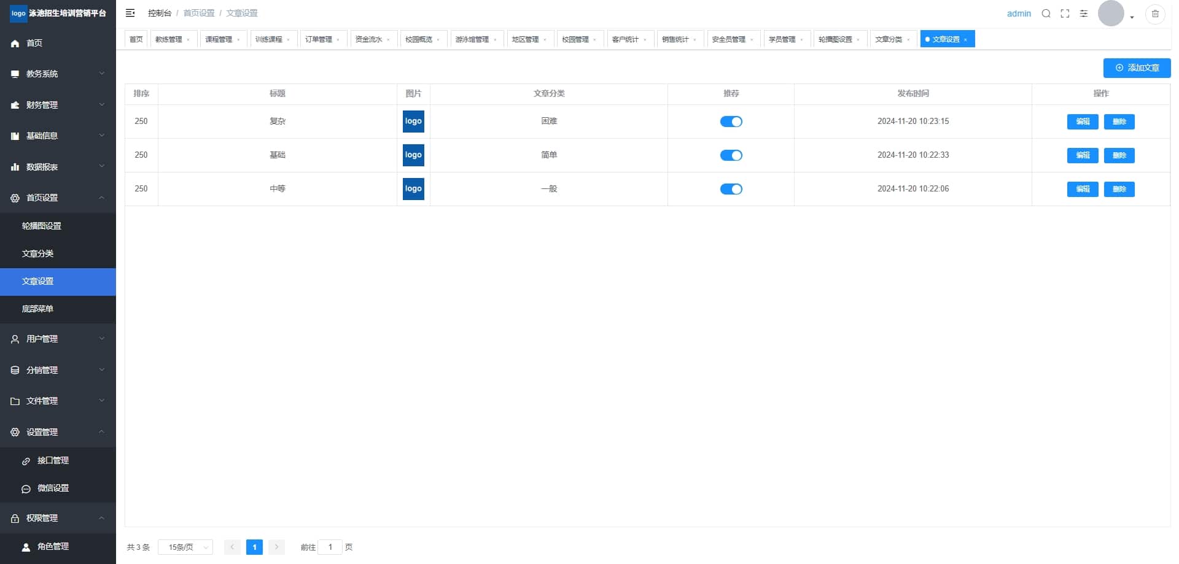The image size is (1179, 564).
Task: Delete the 中等 article row
Action: tap(1119, 189)
